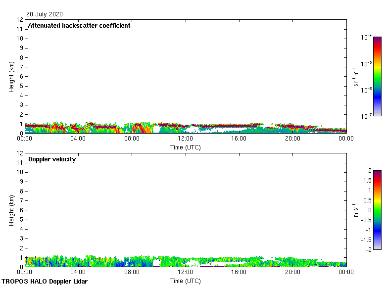Select the 'Doppler velocity' plot title

click(52, 159)
